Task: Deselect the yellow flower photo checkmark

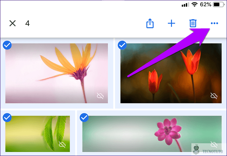Action: pos(7,45)
